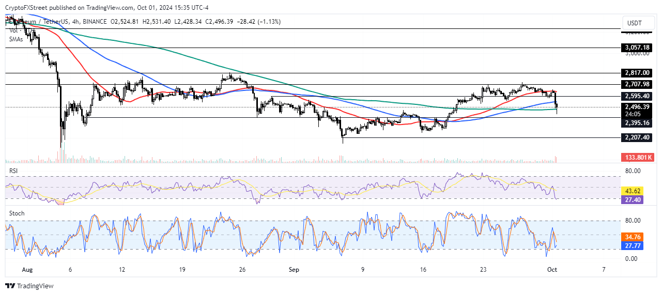Click the 2,707.98 resistance price label
Image resolution: width=662 pixels, height=295 pixels.
(x=636, y=84)
